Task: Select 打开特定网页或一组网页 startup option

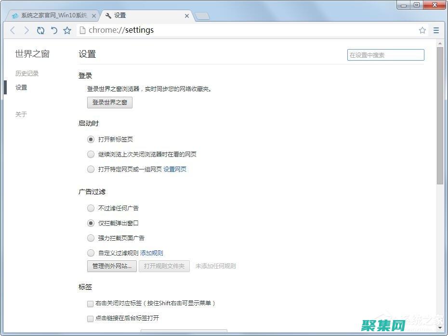Action: pyautogui.click(x=91, y=169)
